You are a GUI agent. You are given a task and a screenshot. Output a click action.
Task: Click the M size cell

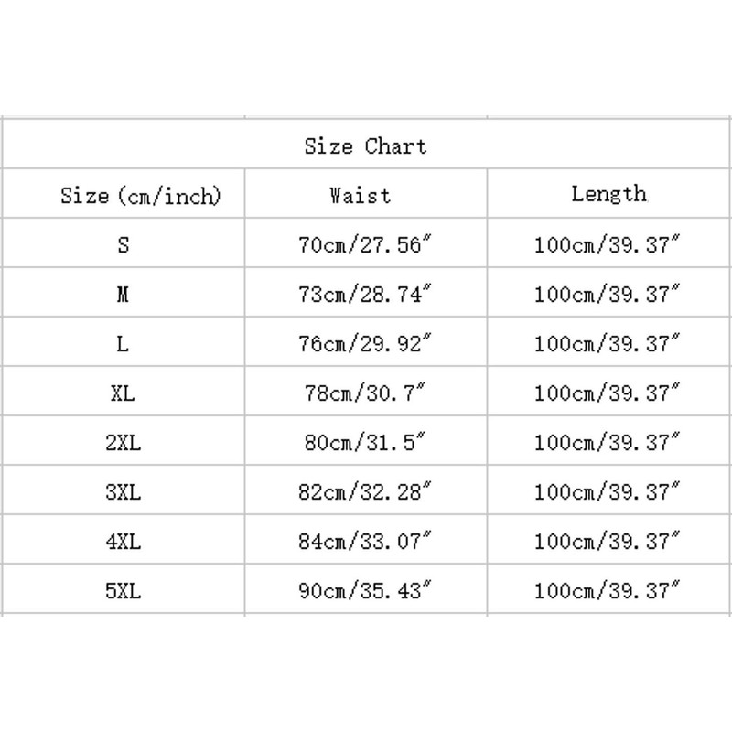tap(124, 292)
